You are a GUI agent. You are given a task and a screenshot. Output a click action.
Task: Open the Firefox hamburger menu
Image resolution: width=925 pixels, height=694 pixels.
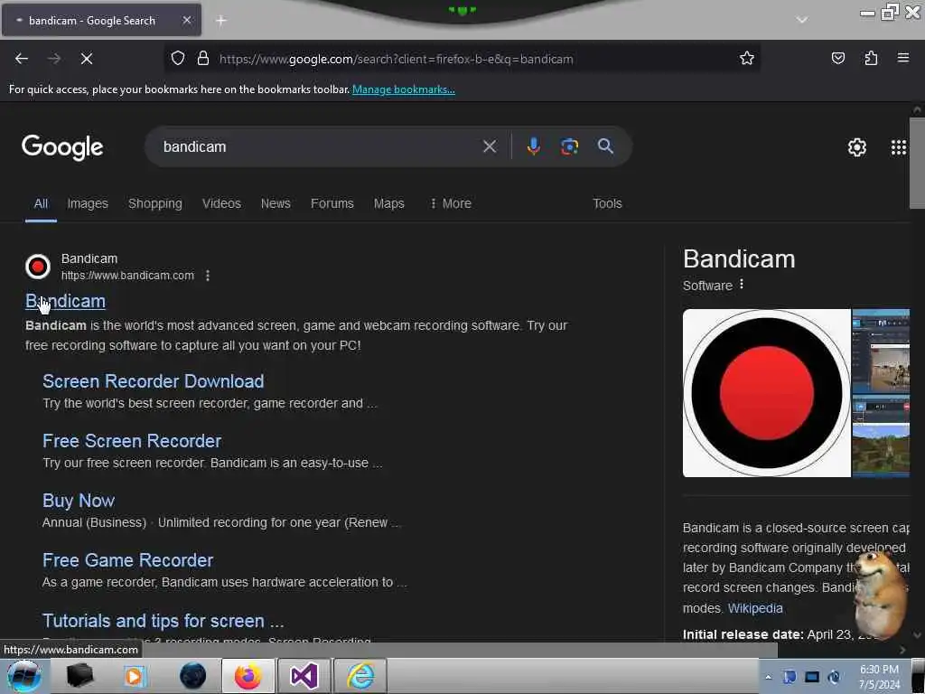click(x=902, y=59)
